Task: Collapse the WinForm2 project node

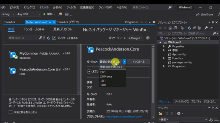Action: [x=160, y=42]
